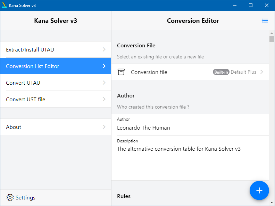Click the Kana Solver app icon in title bar
Viewport: 275px width, 206px height.
(4, 5)
